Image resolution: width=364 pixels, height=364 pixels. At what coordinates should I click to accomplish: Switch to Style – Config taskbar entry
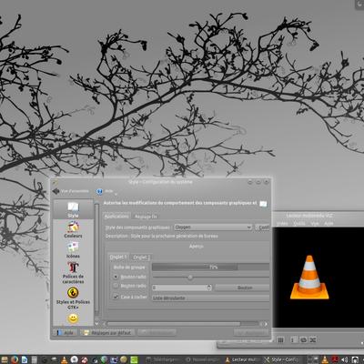283,359
